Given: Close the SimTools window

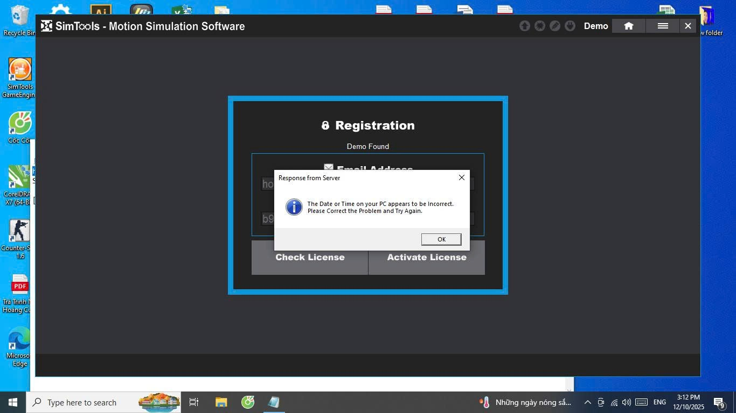Looking at the screenshot, I should (688, 26).
